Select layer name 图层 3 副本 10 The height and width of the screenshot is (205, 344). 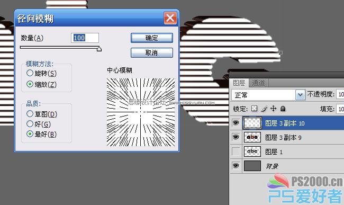[x=285, y=123]
